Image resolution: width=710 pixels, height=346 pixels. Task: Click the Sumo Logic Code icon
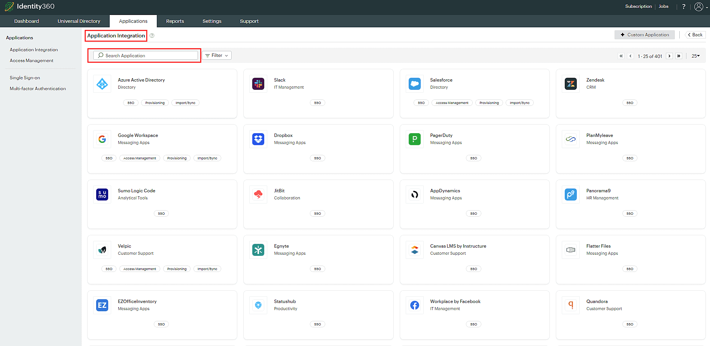point(102,195)
